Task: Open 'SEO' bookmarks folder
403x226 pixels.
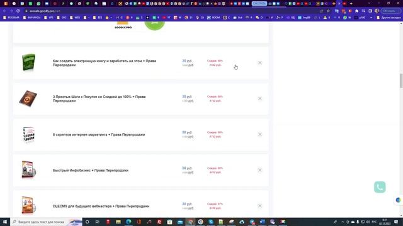Action: [x=62, y=18]
